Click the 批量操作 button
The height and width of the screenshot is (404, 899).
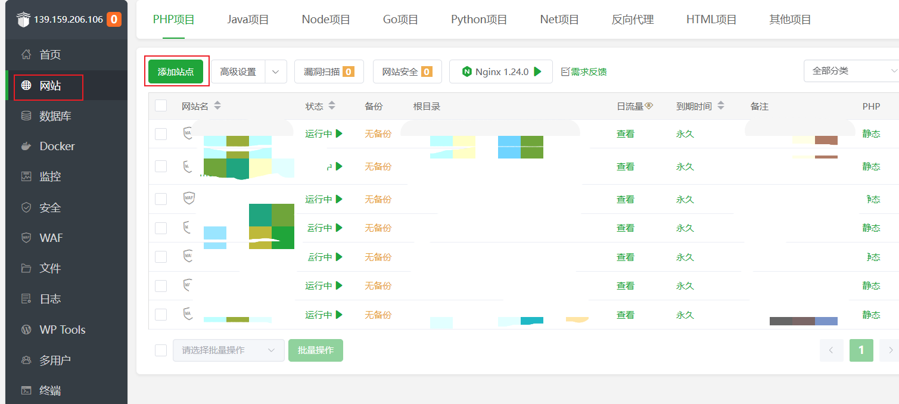(316, 350)
